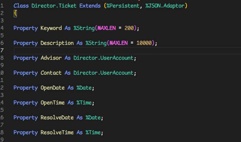
Task: Click Director.UserAccount type on the Advisor line
Action: [x=103, y=58]
